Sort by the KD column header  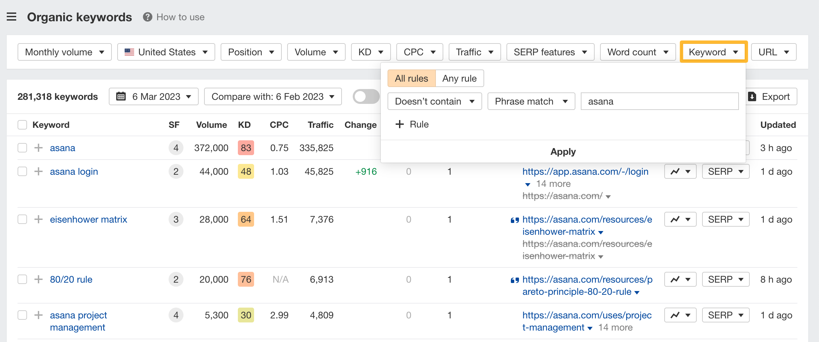[x=244, y=125]
